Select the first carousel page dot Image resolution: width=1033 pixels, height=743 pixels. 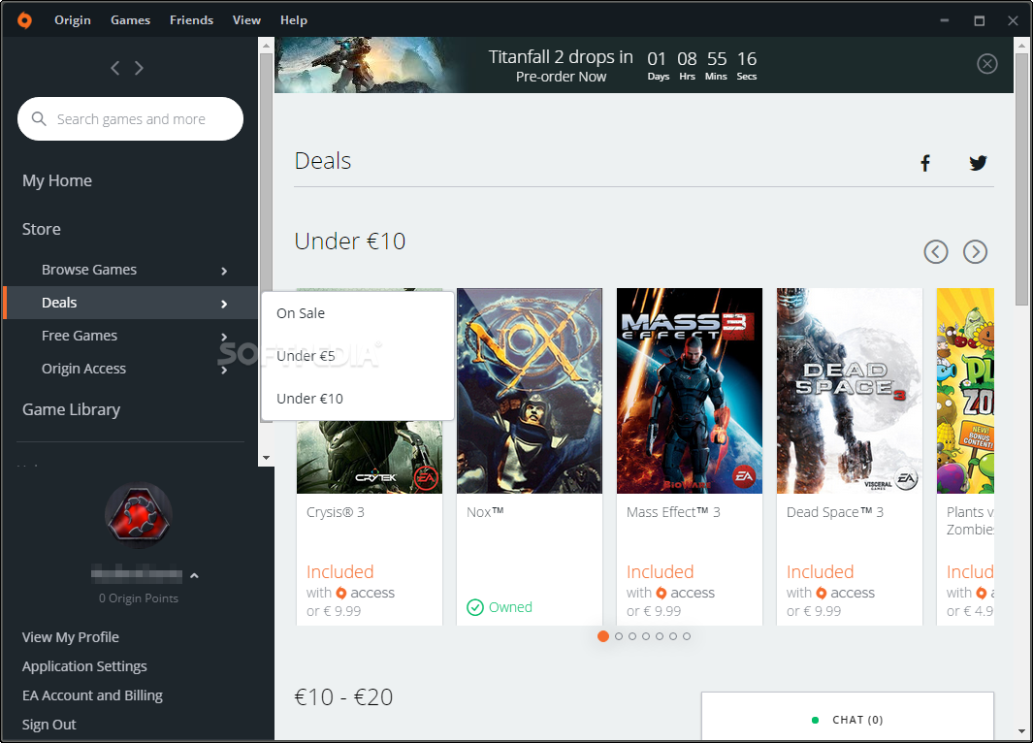tap(602, 636)
